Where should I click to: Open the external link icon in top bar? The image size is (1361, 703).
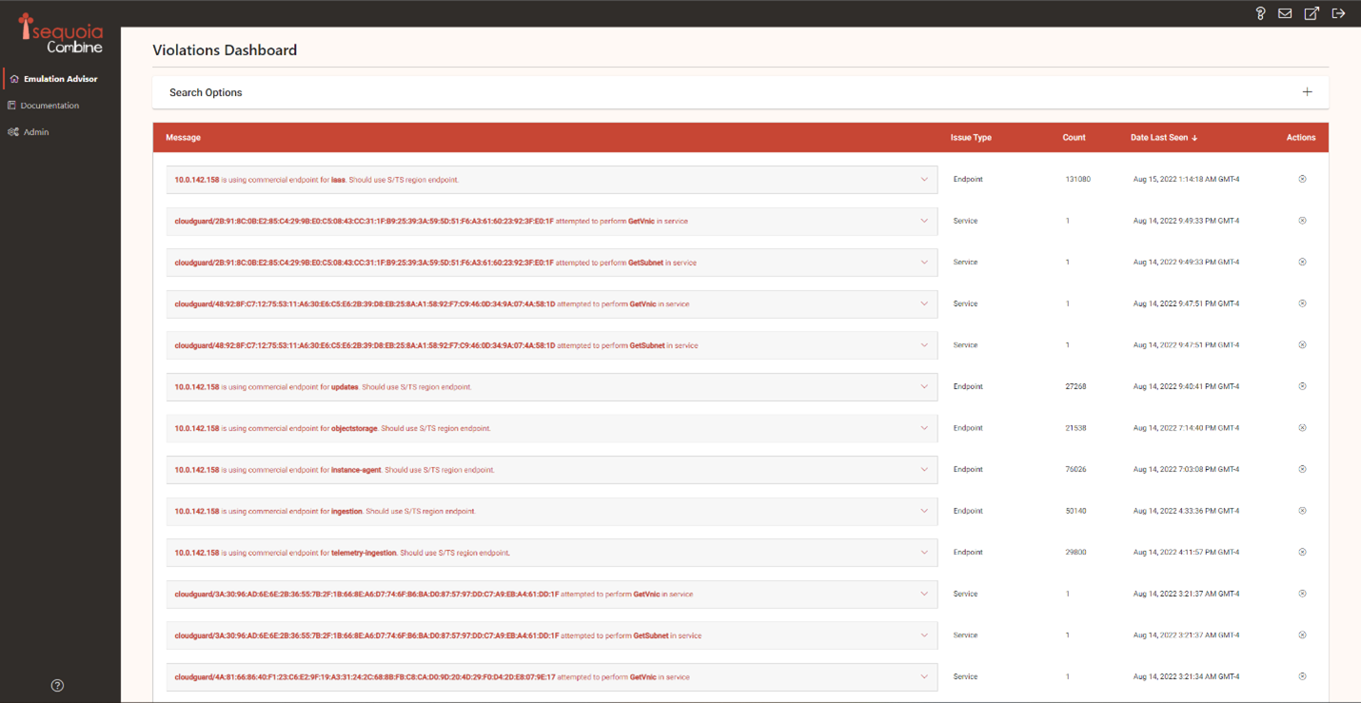point(1312,13)
